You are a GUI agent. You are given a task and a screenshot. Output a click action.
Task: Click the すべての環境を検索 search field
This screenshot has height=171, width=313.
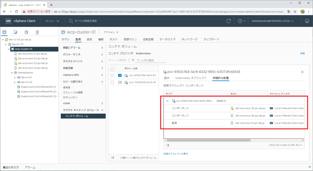pyautogui.click(x=86, y=21)
